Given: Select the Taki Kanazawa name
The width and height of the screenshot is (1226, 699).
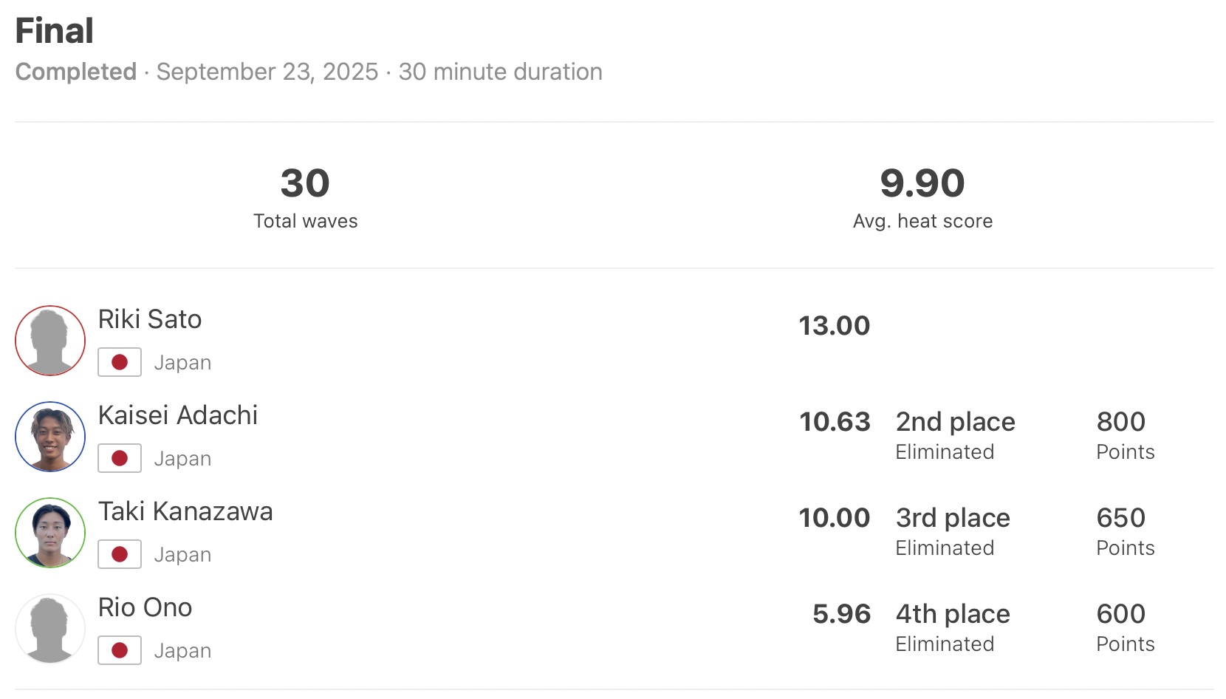Looking at the screenshot, I should click(x=185, y=511).
